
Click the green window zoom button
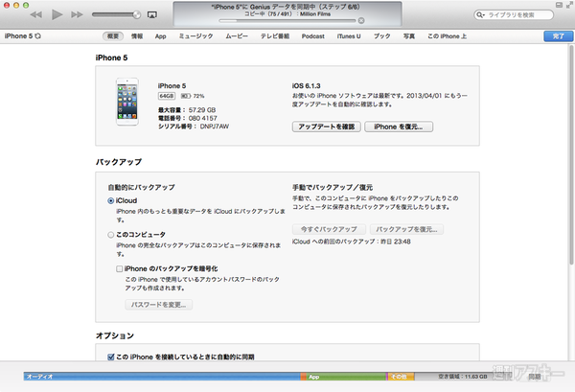point(26,5)
